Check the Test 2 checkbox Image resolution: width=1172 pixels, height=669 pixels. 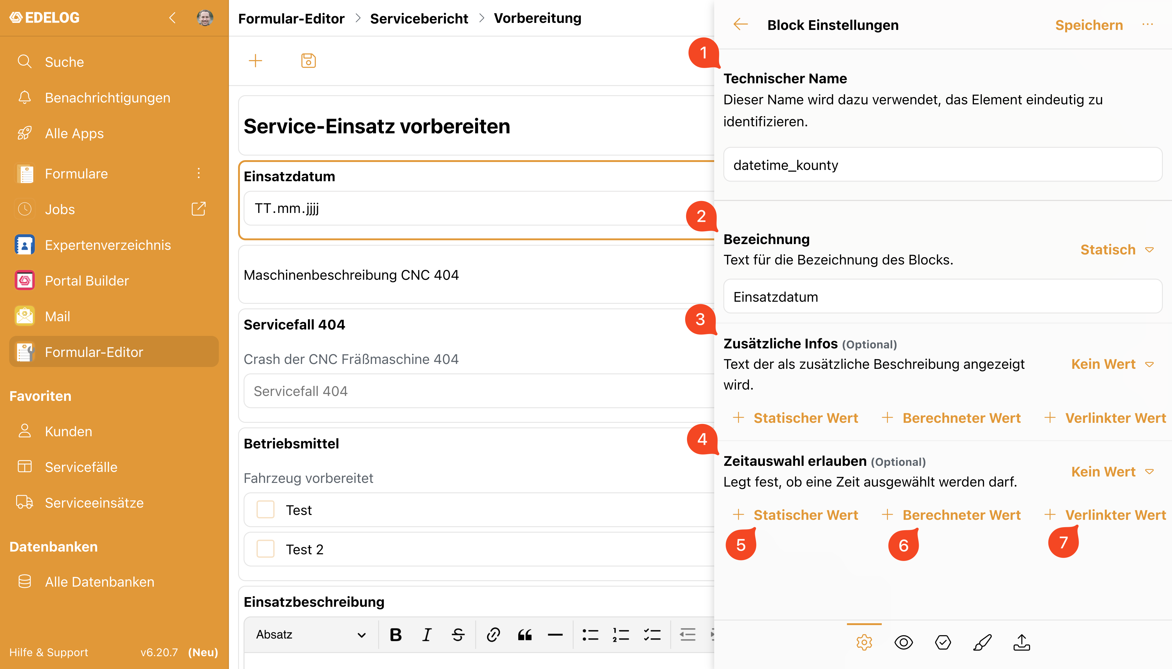[x=266, y=549]
